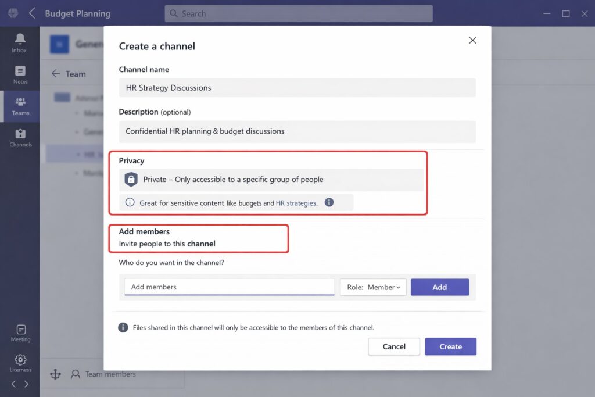Click the blue Add button

439,287
